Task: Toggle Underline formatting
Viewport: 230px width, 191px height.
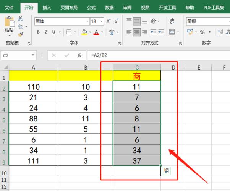Action: point(54,32)
